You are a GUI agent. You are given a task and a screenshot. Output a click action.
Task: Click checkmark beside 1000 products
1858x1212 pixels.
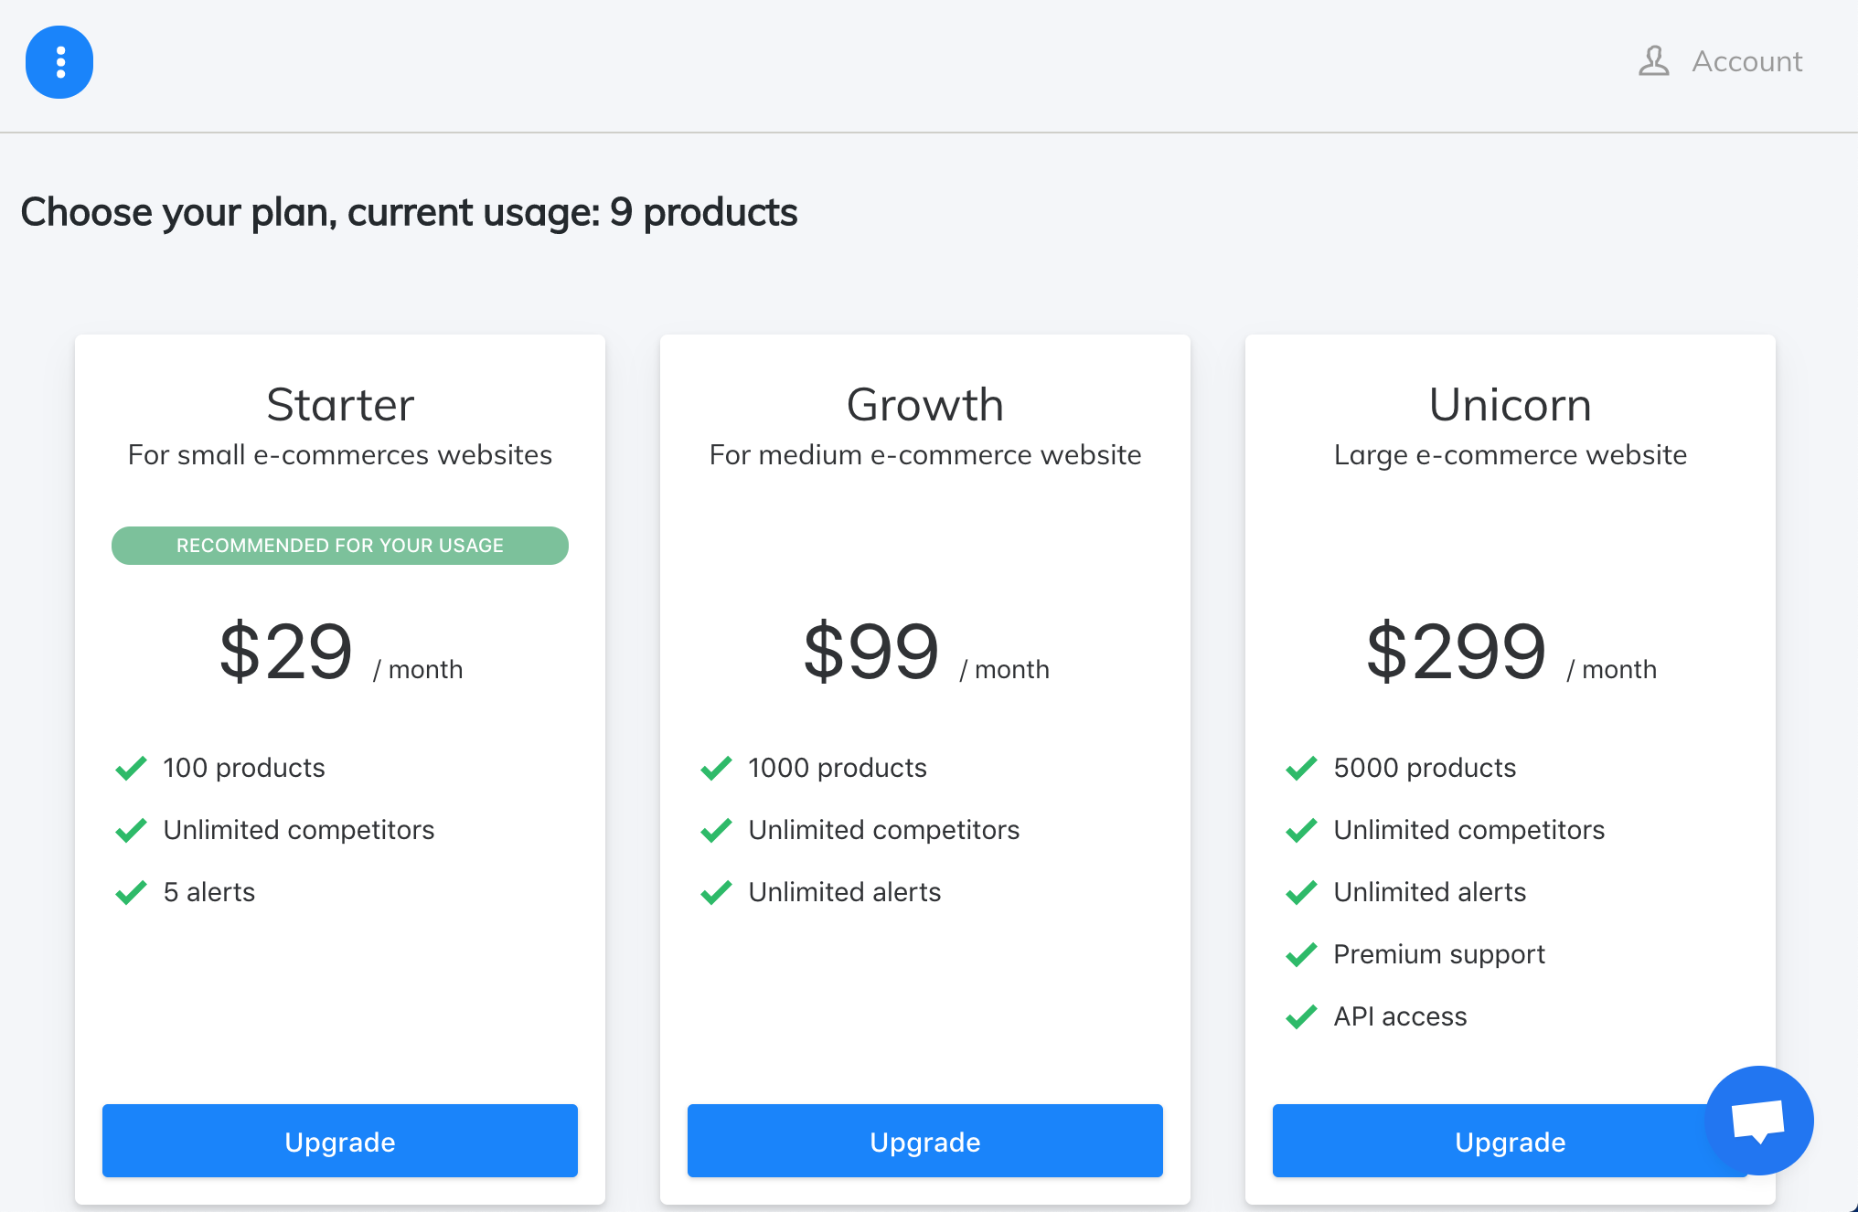717,769
